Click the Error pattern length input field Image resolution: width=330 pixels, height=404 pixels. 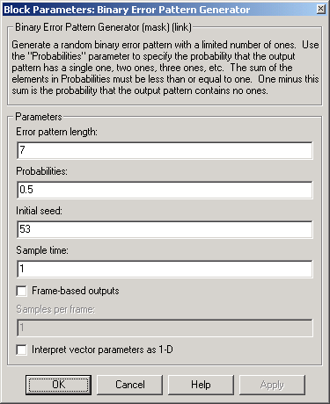[165, 150]
